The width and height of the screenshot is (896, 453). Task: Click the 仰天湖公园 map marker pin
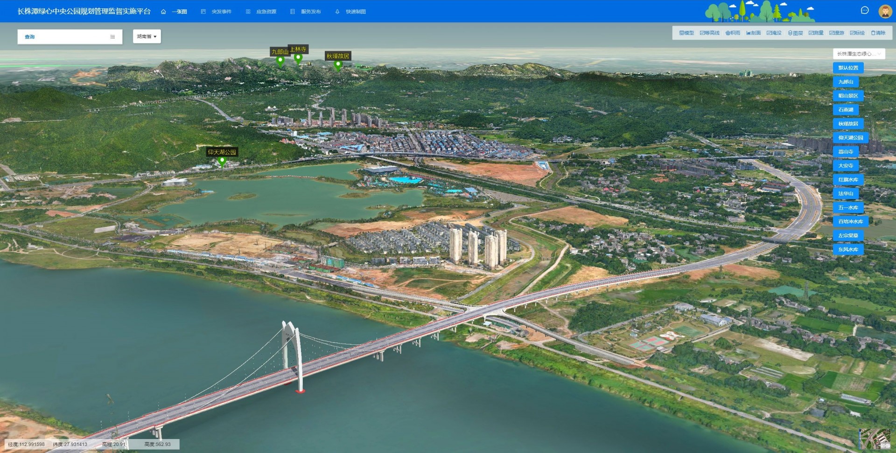[x=222, y=162]
